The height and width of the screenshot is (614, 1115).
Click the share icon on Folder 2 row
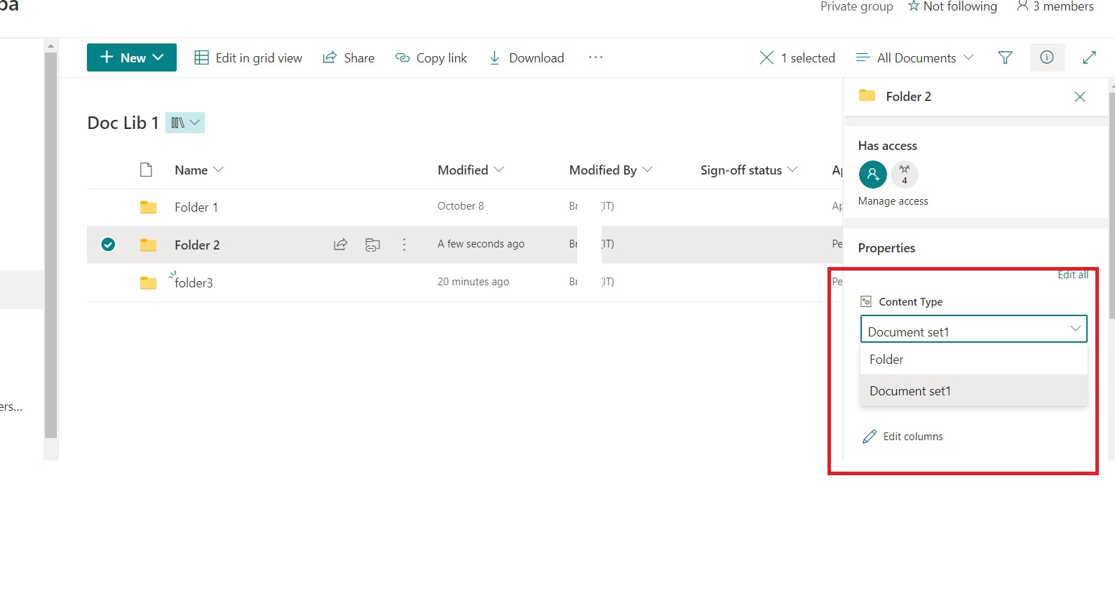click(340, 245)
